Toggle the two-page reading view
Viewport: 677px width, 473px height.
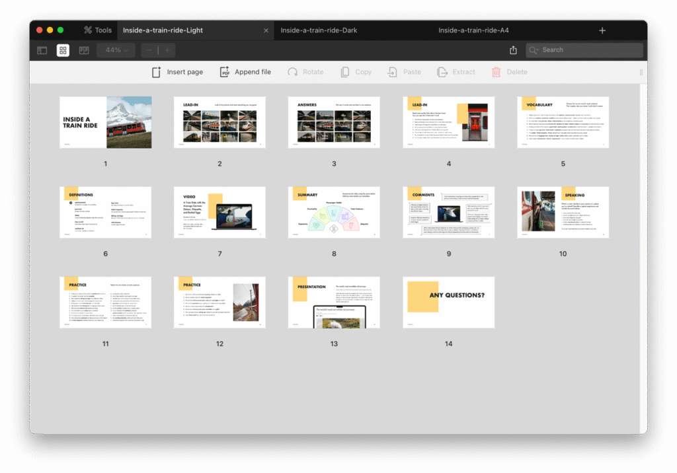(x=84, y=50)
